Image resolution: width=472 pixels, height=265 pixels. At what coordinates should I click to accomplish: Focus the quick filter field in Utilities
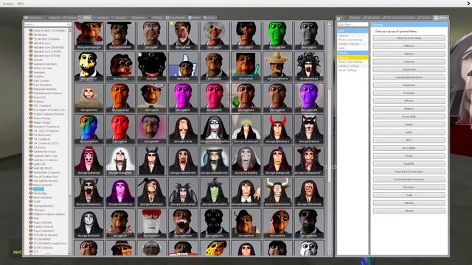pos(353,24)
